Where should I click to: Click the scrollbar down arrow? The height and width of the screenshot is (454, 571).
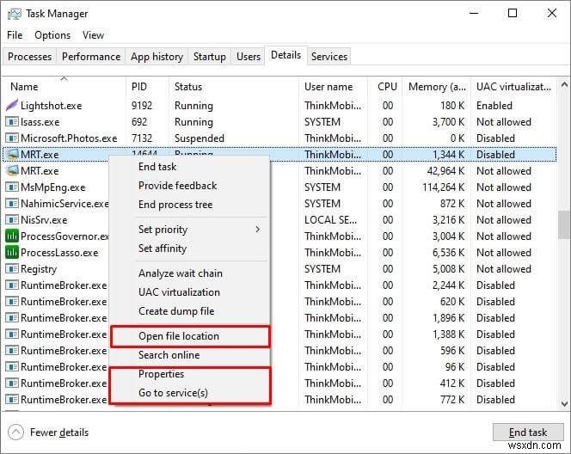(x=564, y=403)
